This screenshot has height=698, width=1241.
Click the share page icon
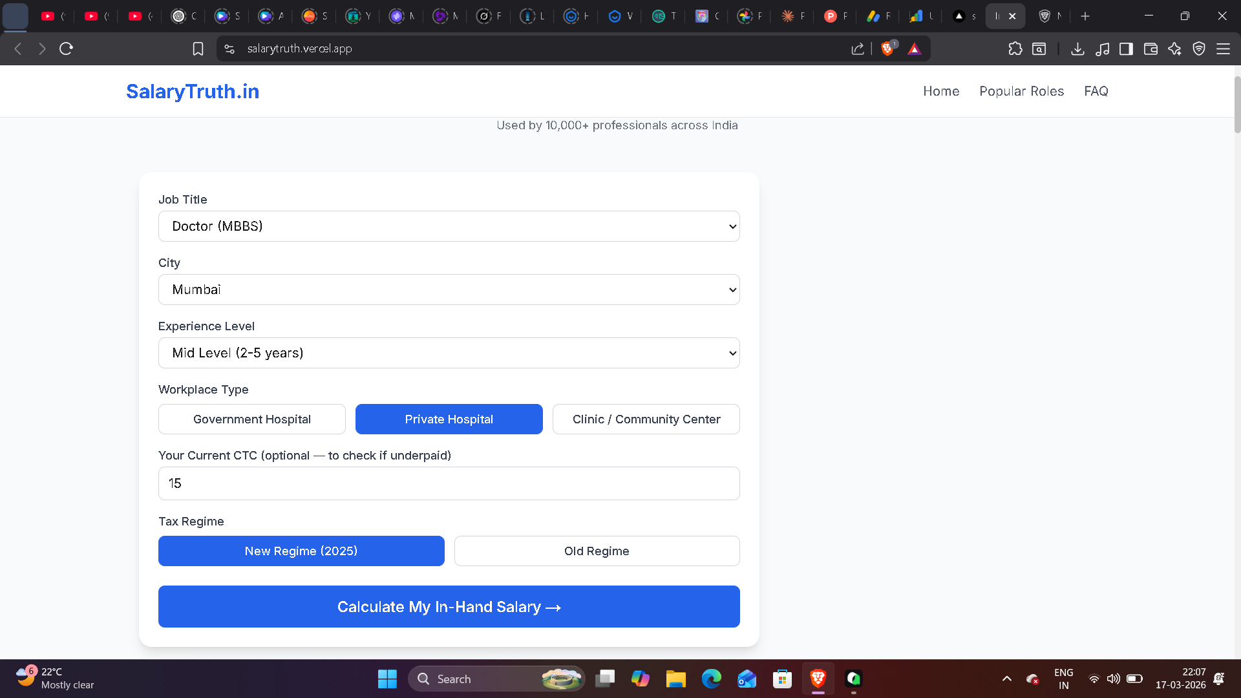point(858,48)
